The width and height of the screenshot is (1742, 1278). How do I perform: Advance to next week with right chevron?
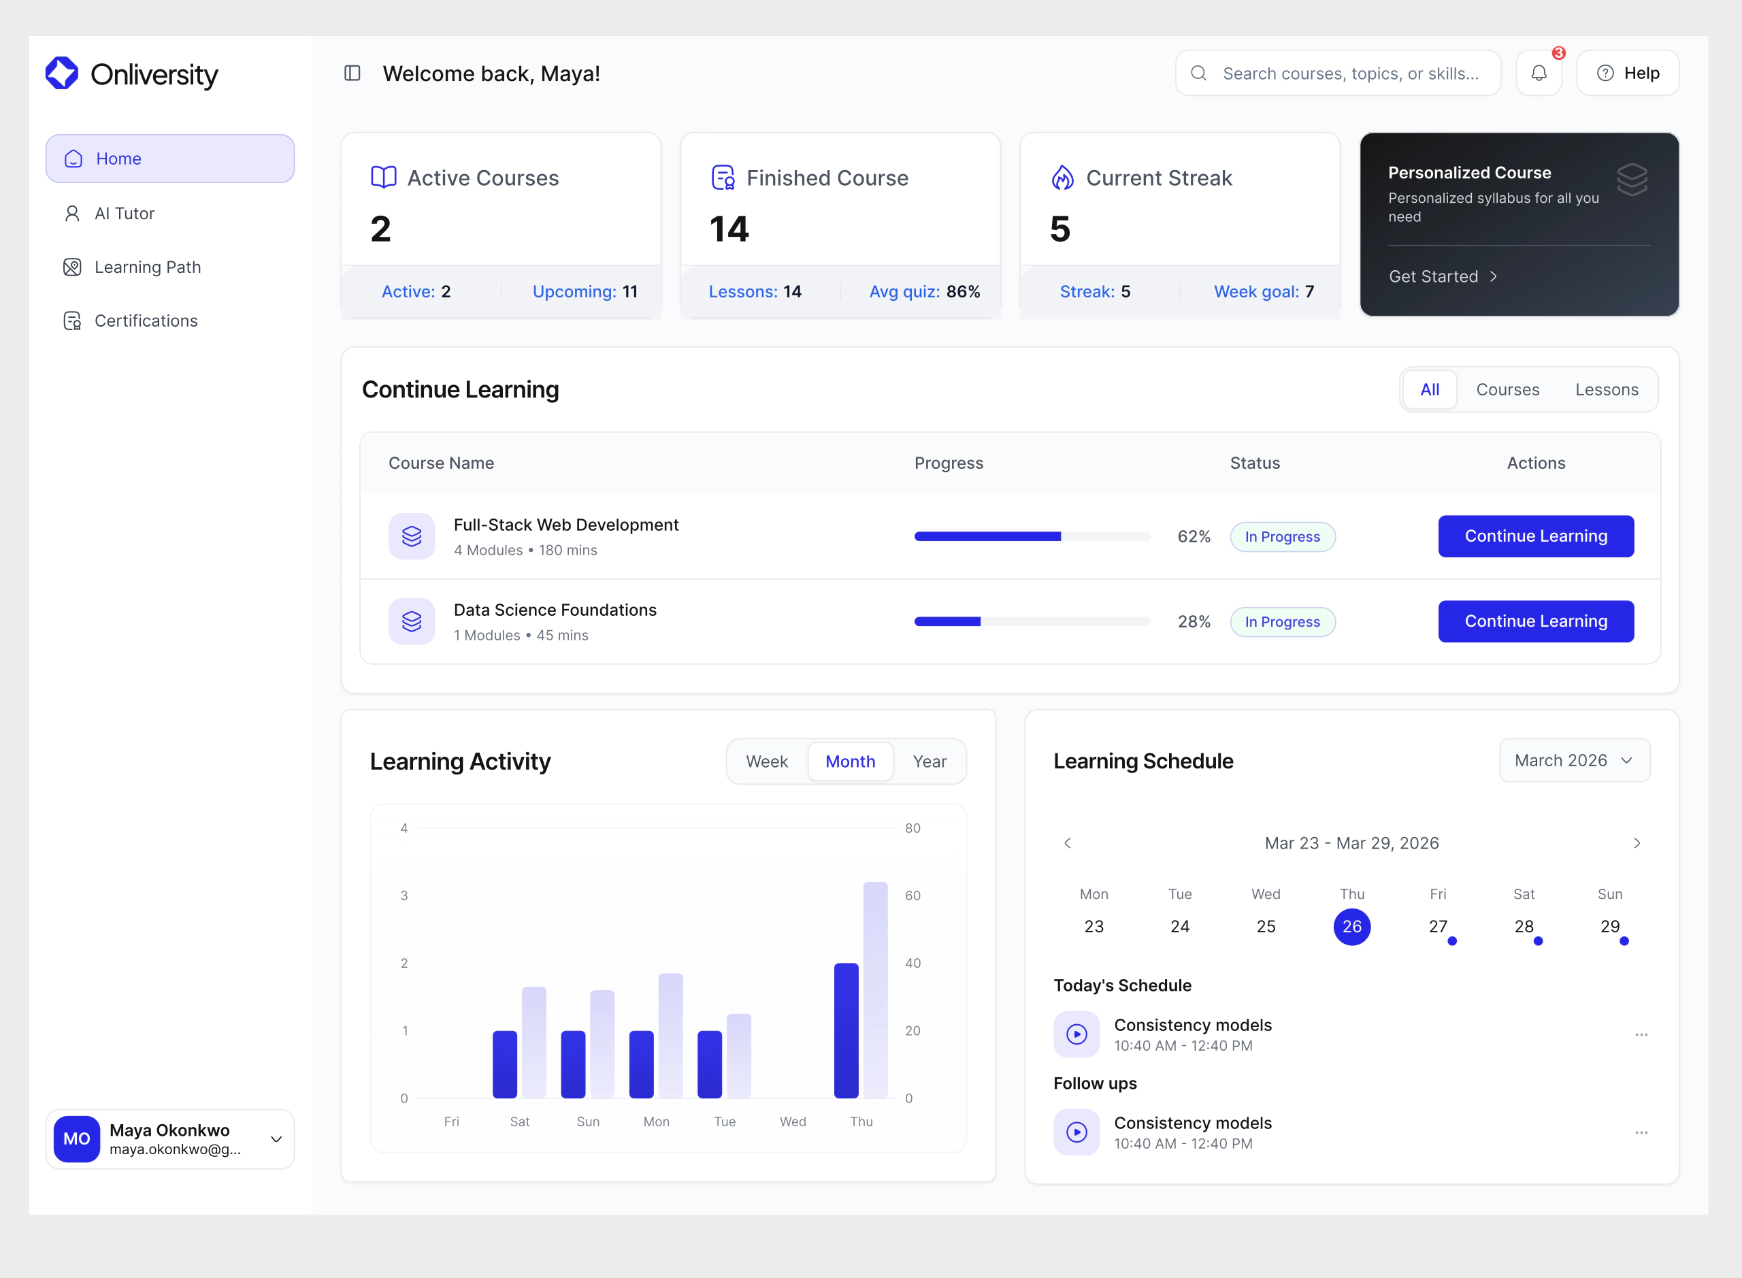click(x=1636, y=843)
